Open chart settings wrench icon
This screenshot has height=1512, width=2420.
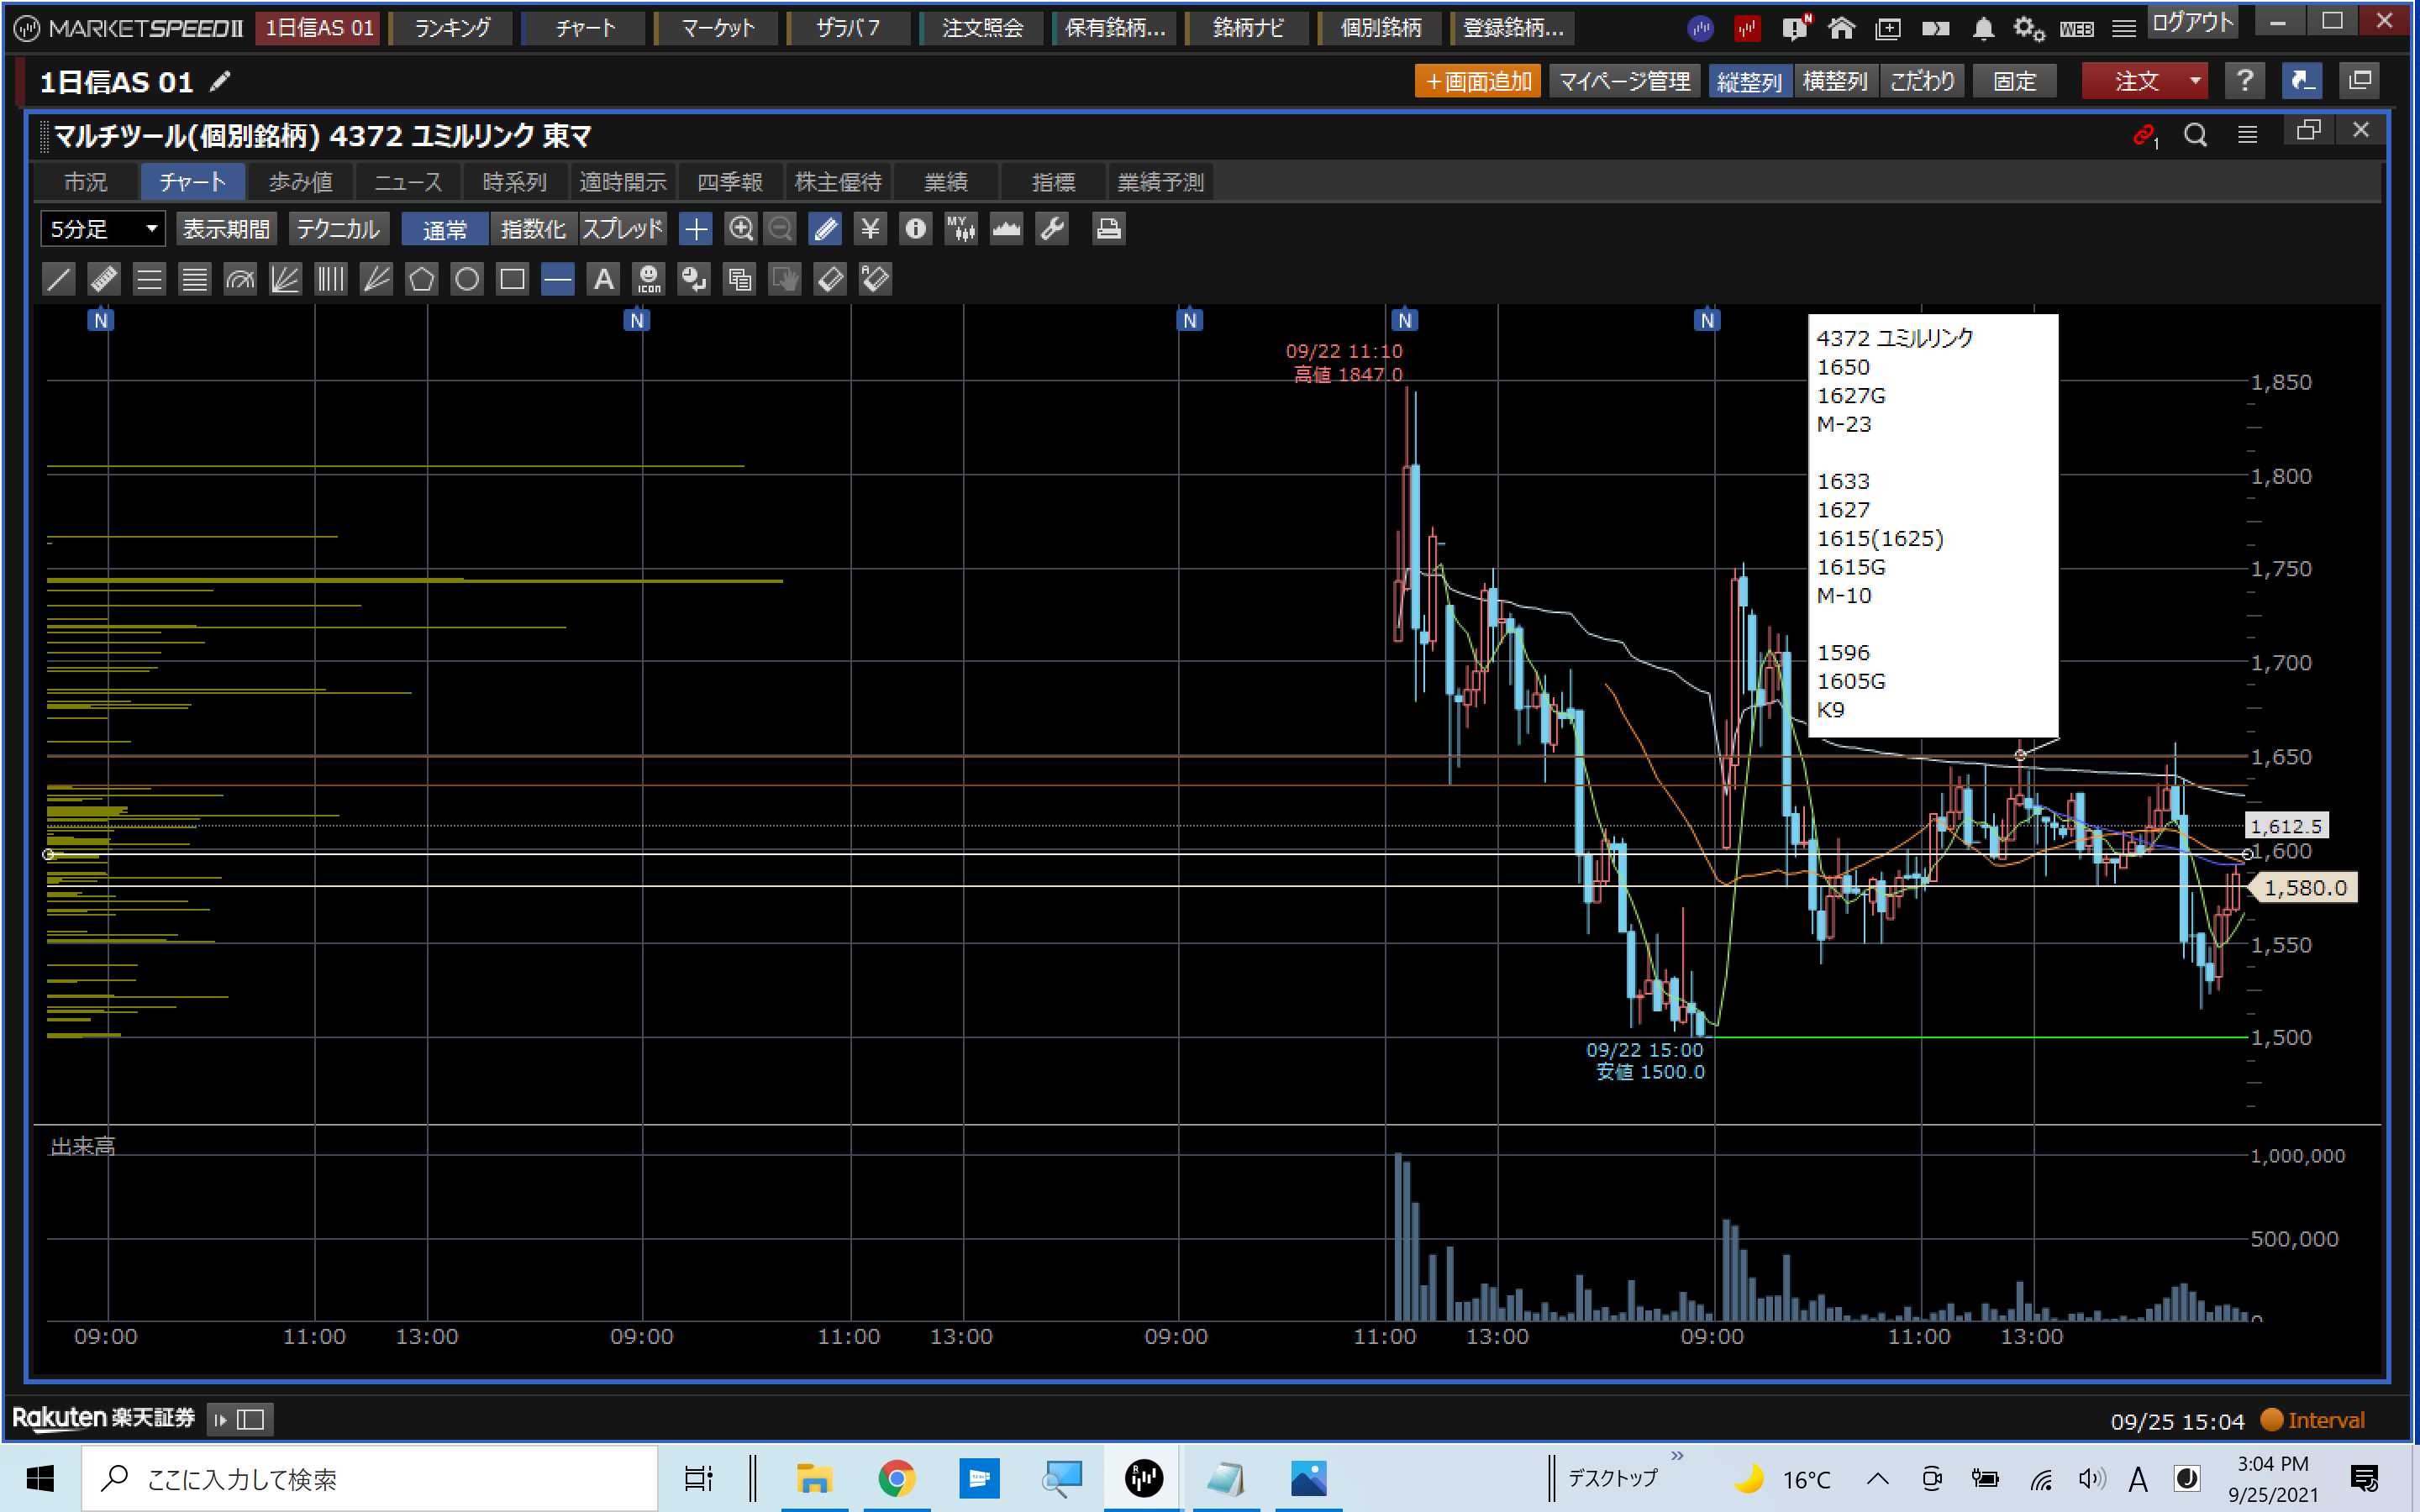click(1052, 229)
